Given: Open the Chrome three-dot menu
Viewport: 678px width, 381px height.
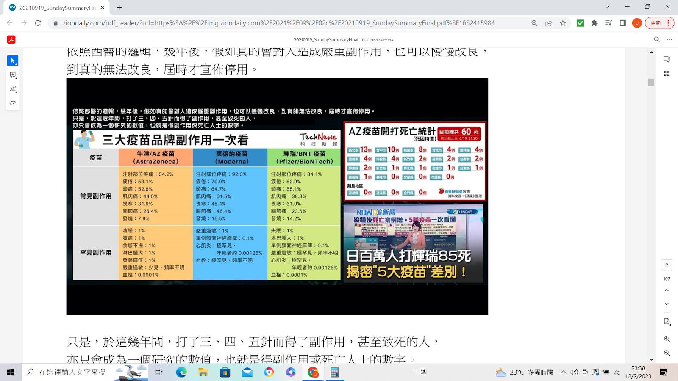Looking at the screenshot, I should [669, 23].
